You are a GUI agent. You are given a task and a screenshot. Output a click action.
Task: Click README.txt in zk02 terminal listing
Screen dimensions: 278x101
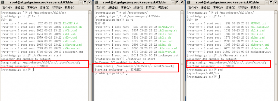(166, 27)
